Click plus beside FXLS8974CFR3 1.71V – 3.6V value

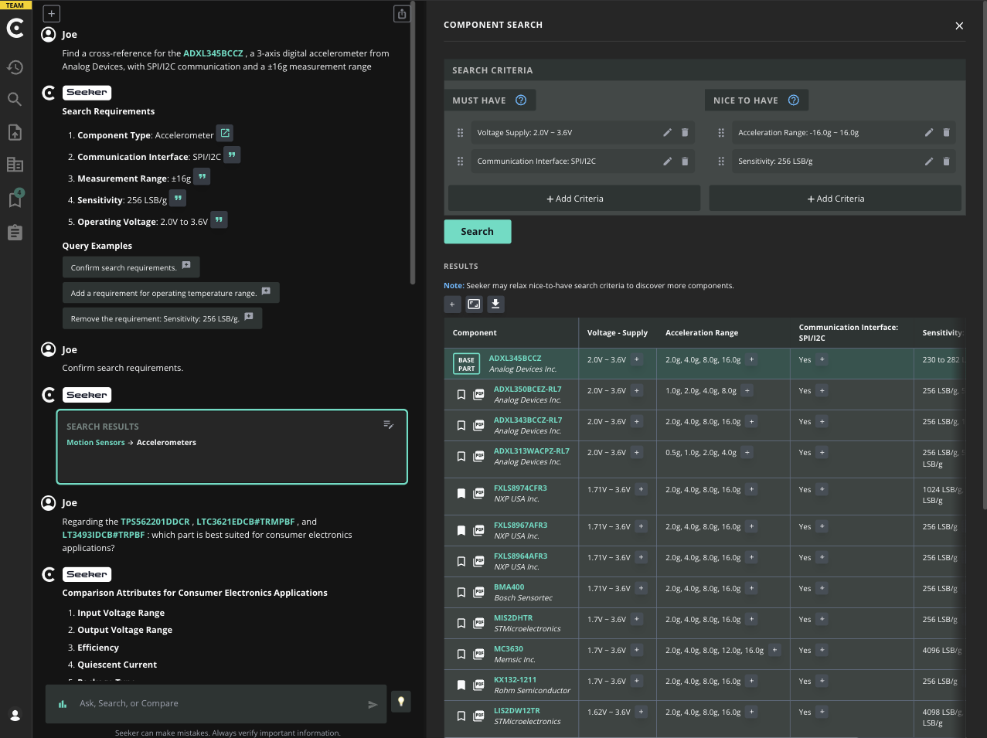point(642,489)
